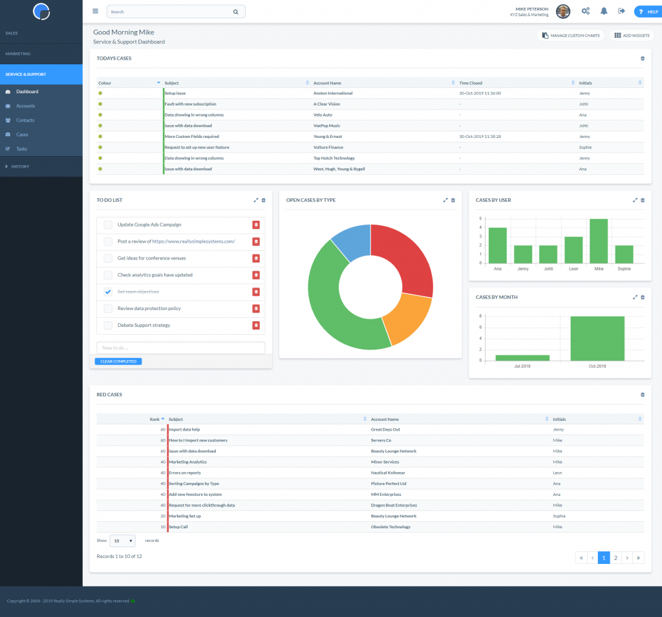Click the Clear Completed button
This screenshot has width=662, height=617.
coord(118,361)
